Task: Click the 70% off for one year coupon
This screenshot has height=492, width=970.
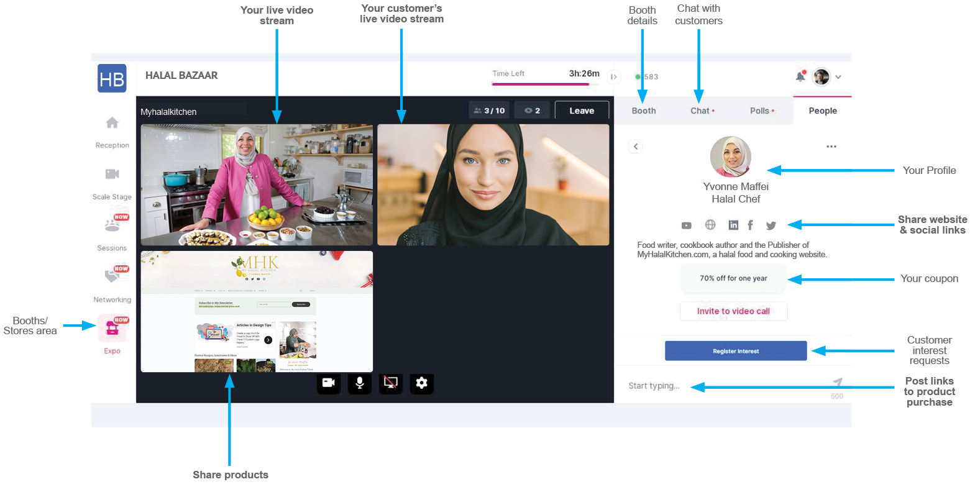Action: click(x=734, y=278)
